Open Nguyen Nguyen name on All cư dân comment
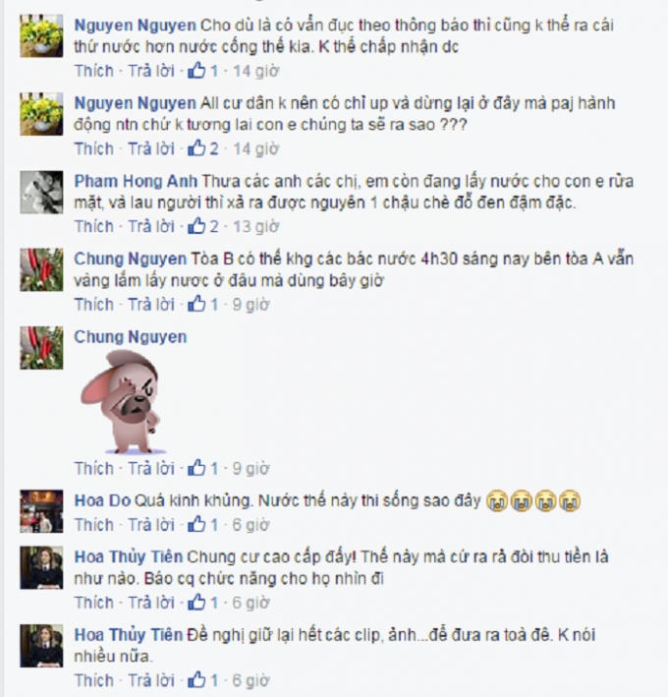This screenshot has height=697, width=668. (135, 103)
